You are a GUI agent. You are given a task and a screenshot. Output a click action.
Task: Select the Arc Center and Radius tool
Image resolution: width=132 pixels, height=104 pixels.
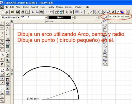(105, 17)
